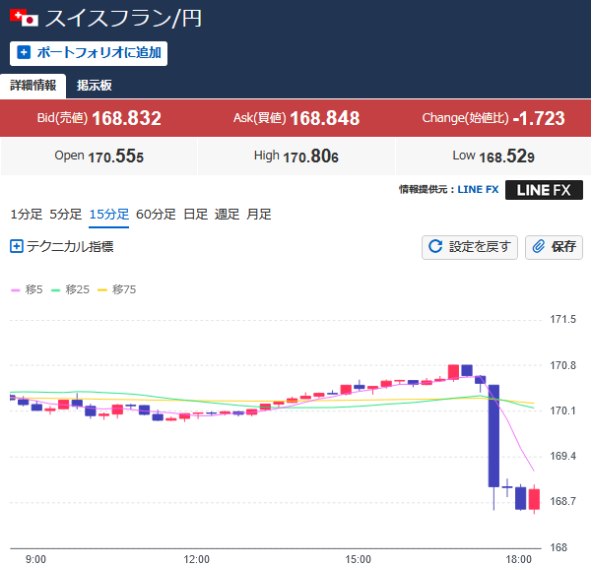The image size is (591, 566).
Task: Open the 掲示板 tab
Action: click(x=95, y=86)
